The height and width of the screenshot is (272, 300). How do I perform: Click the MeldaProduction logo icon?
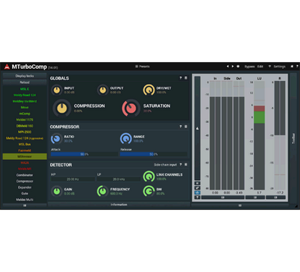(6, 67)
